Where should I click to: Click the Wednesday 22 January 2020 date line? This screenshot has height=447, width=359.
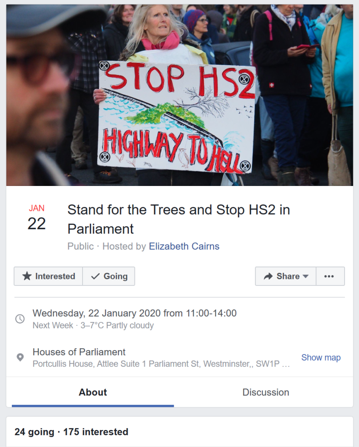click(135, 313)
